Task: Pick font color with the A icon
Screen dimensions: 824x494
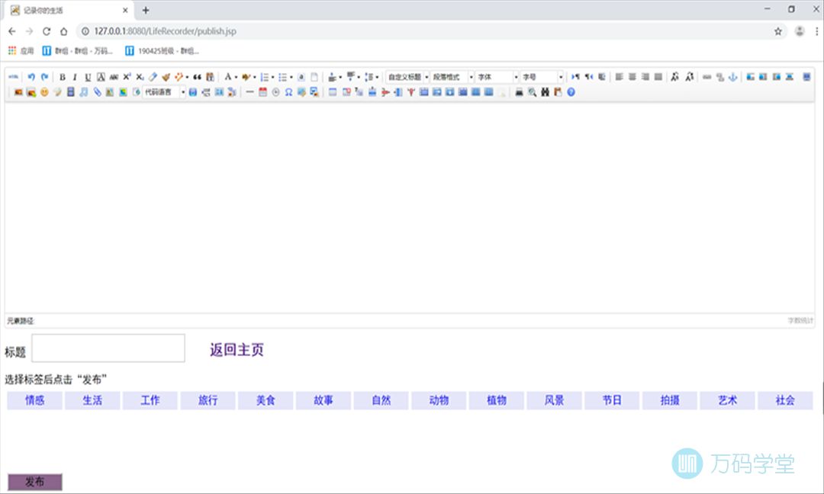Action: click(x=227, y=77)
